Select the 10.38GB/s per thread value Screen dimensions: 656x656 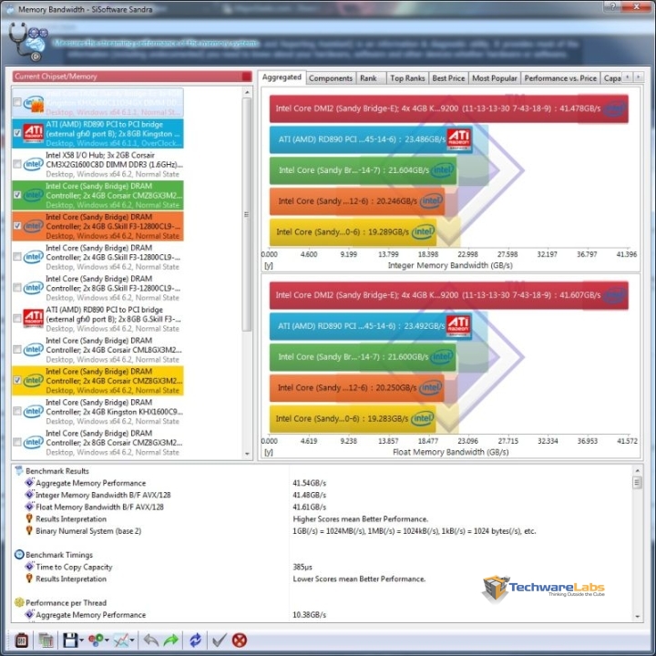(x=309, y=615)
